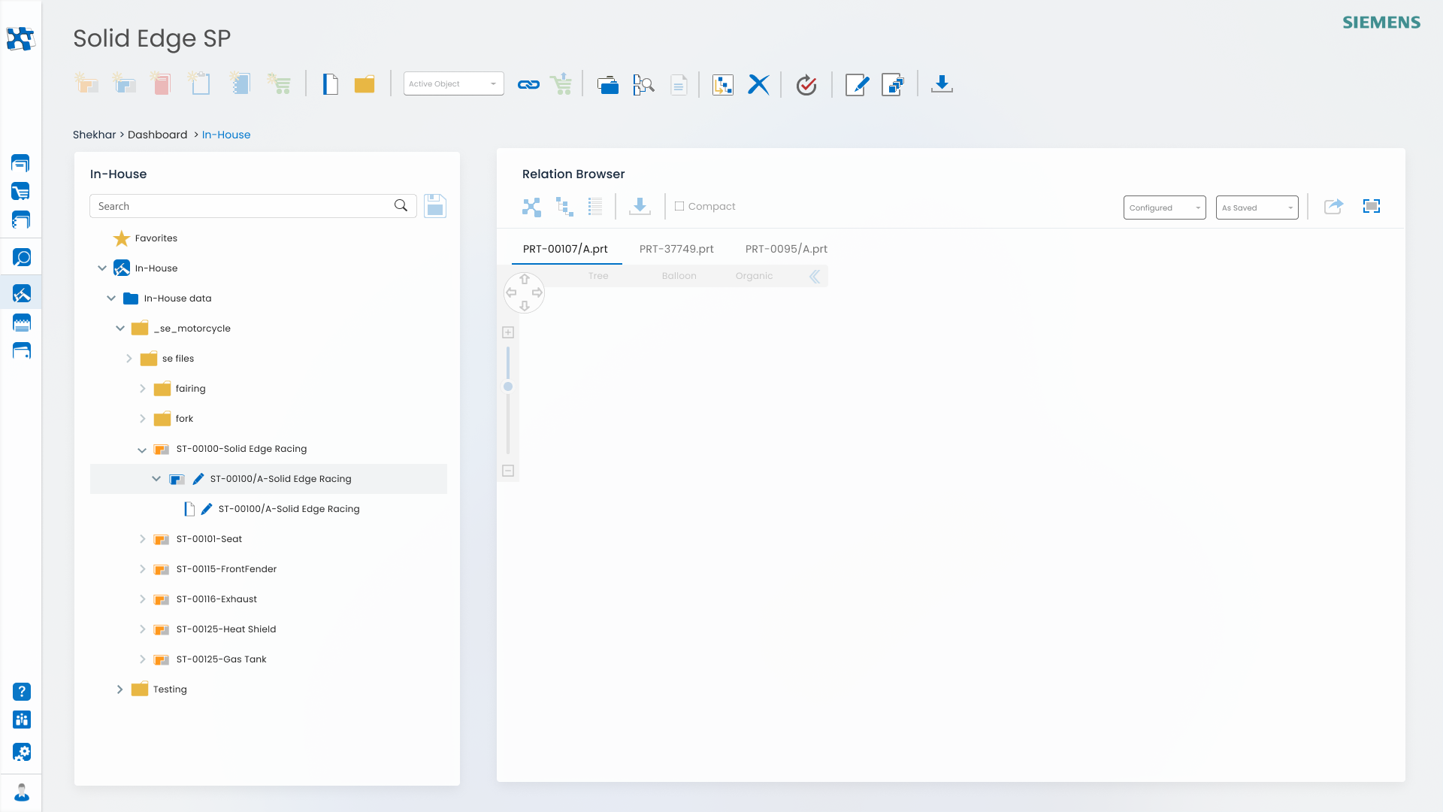This screenshot has height=812, width=1443.
Task: Click the structure search magnifier icon
Action: tap(643, 85)
